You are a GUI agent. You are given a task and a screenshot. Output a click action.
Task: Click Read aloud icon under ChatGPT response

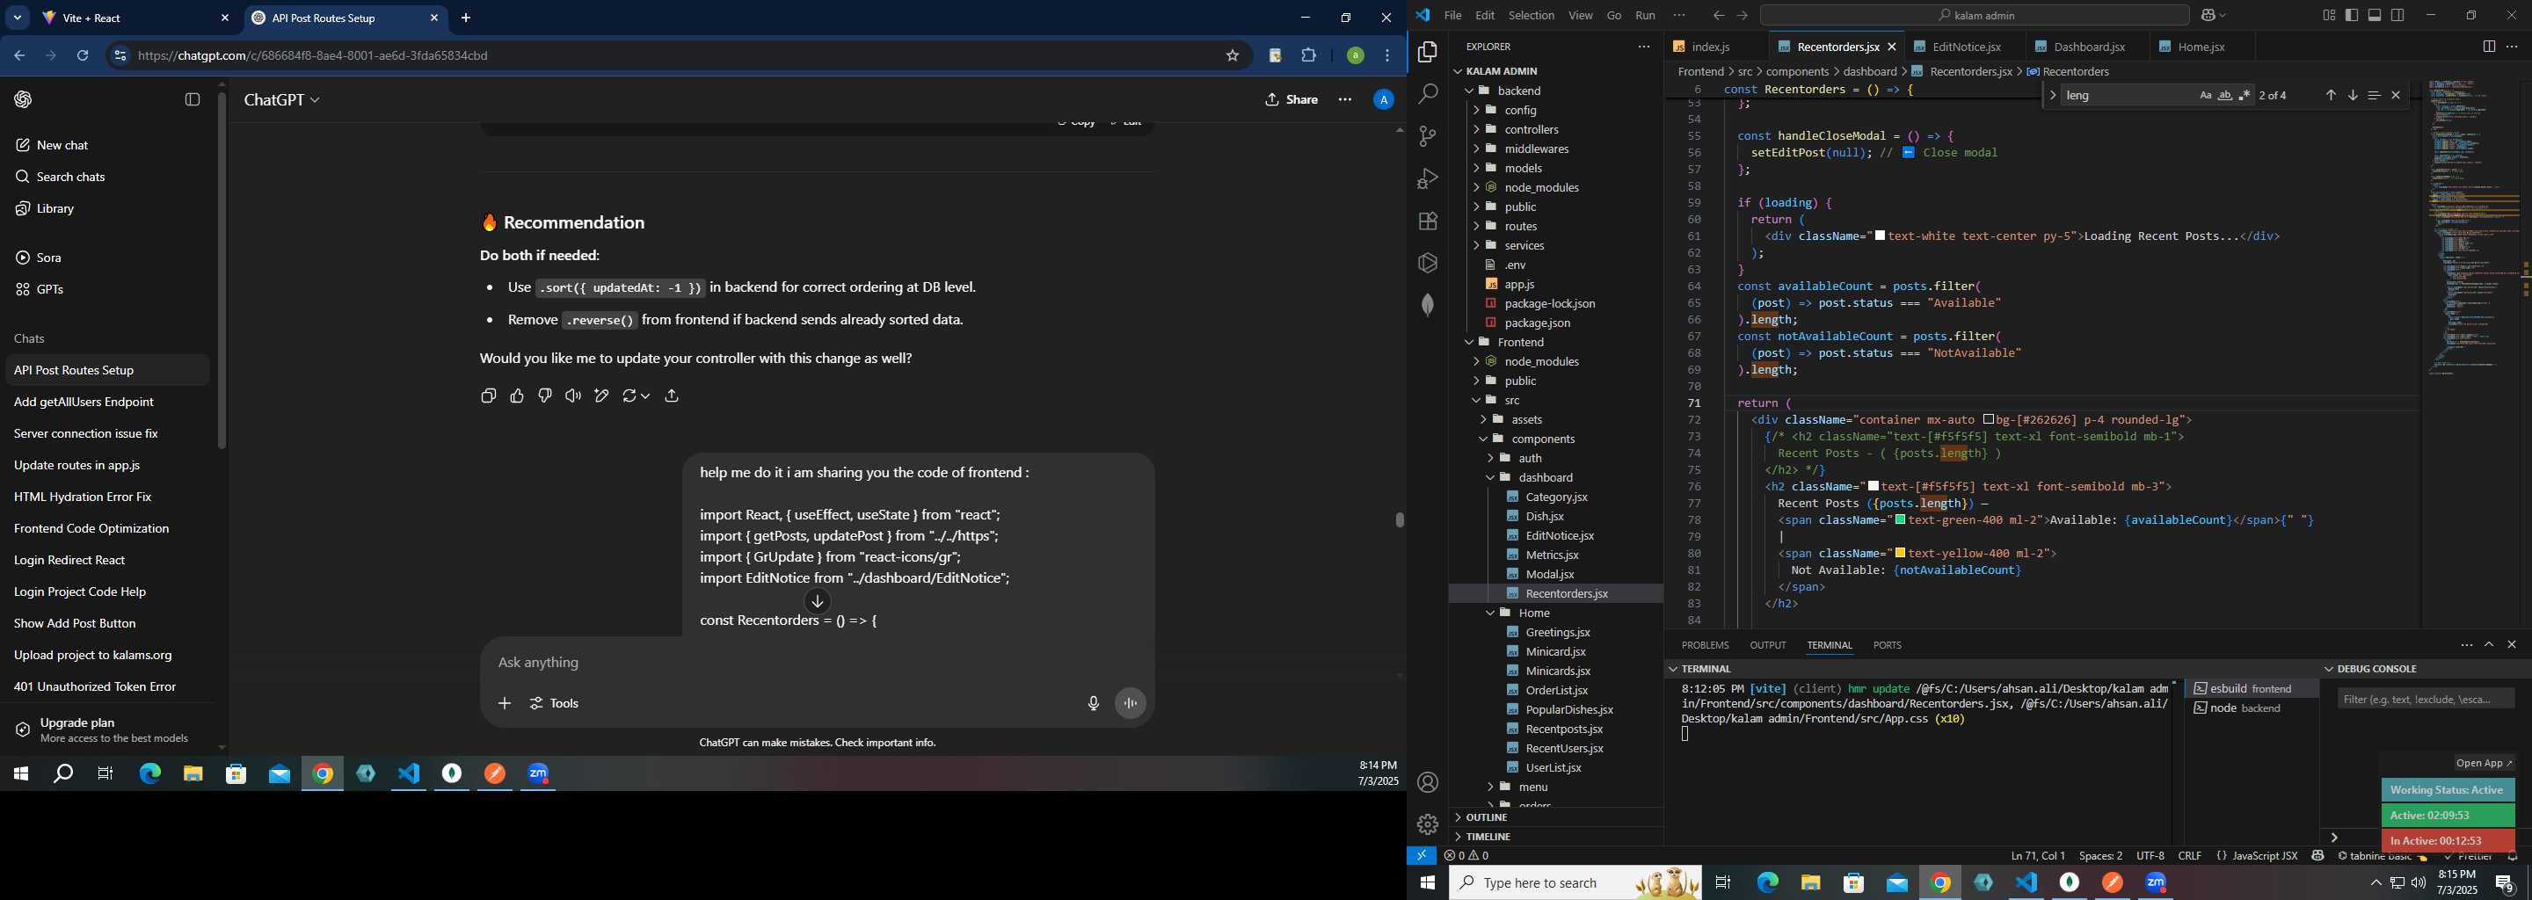573,396
